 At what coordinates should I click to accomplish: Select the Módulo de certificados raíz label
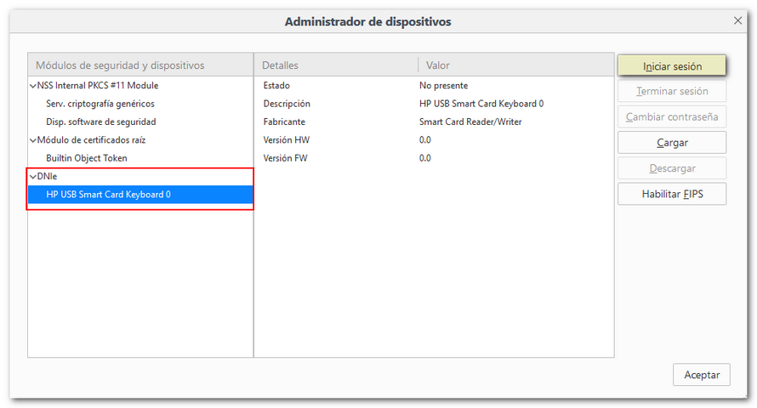point(91,140)
